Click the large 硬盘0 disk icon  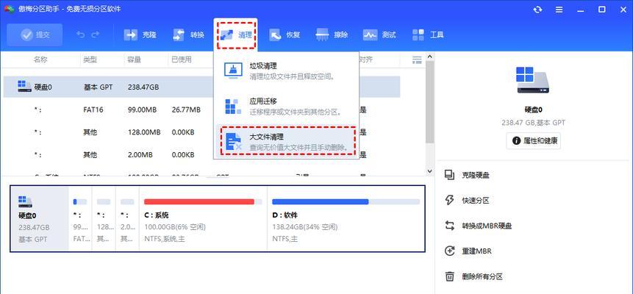point(533,80)
